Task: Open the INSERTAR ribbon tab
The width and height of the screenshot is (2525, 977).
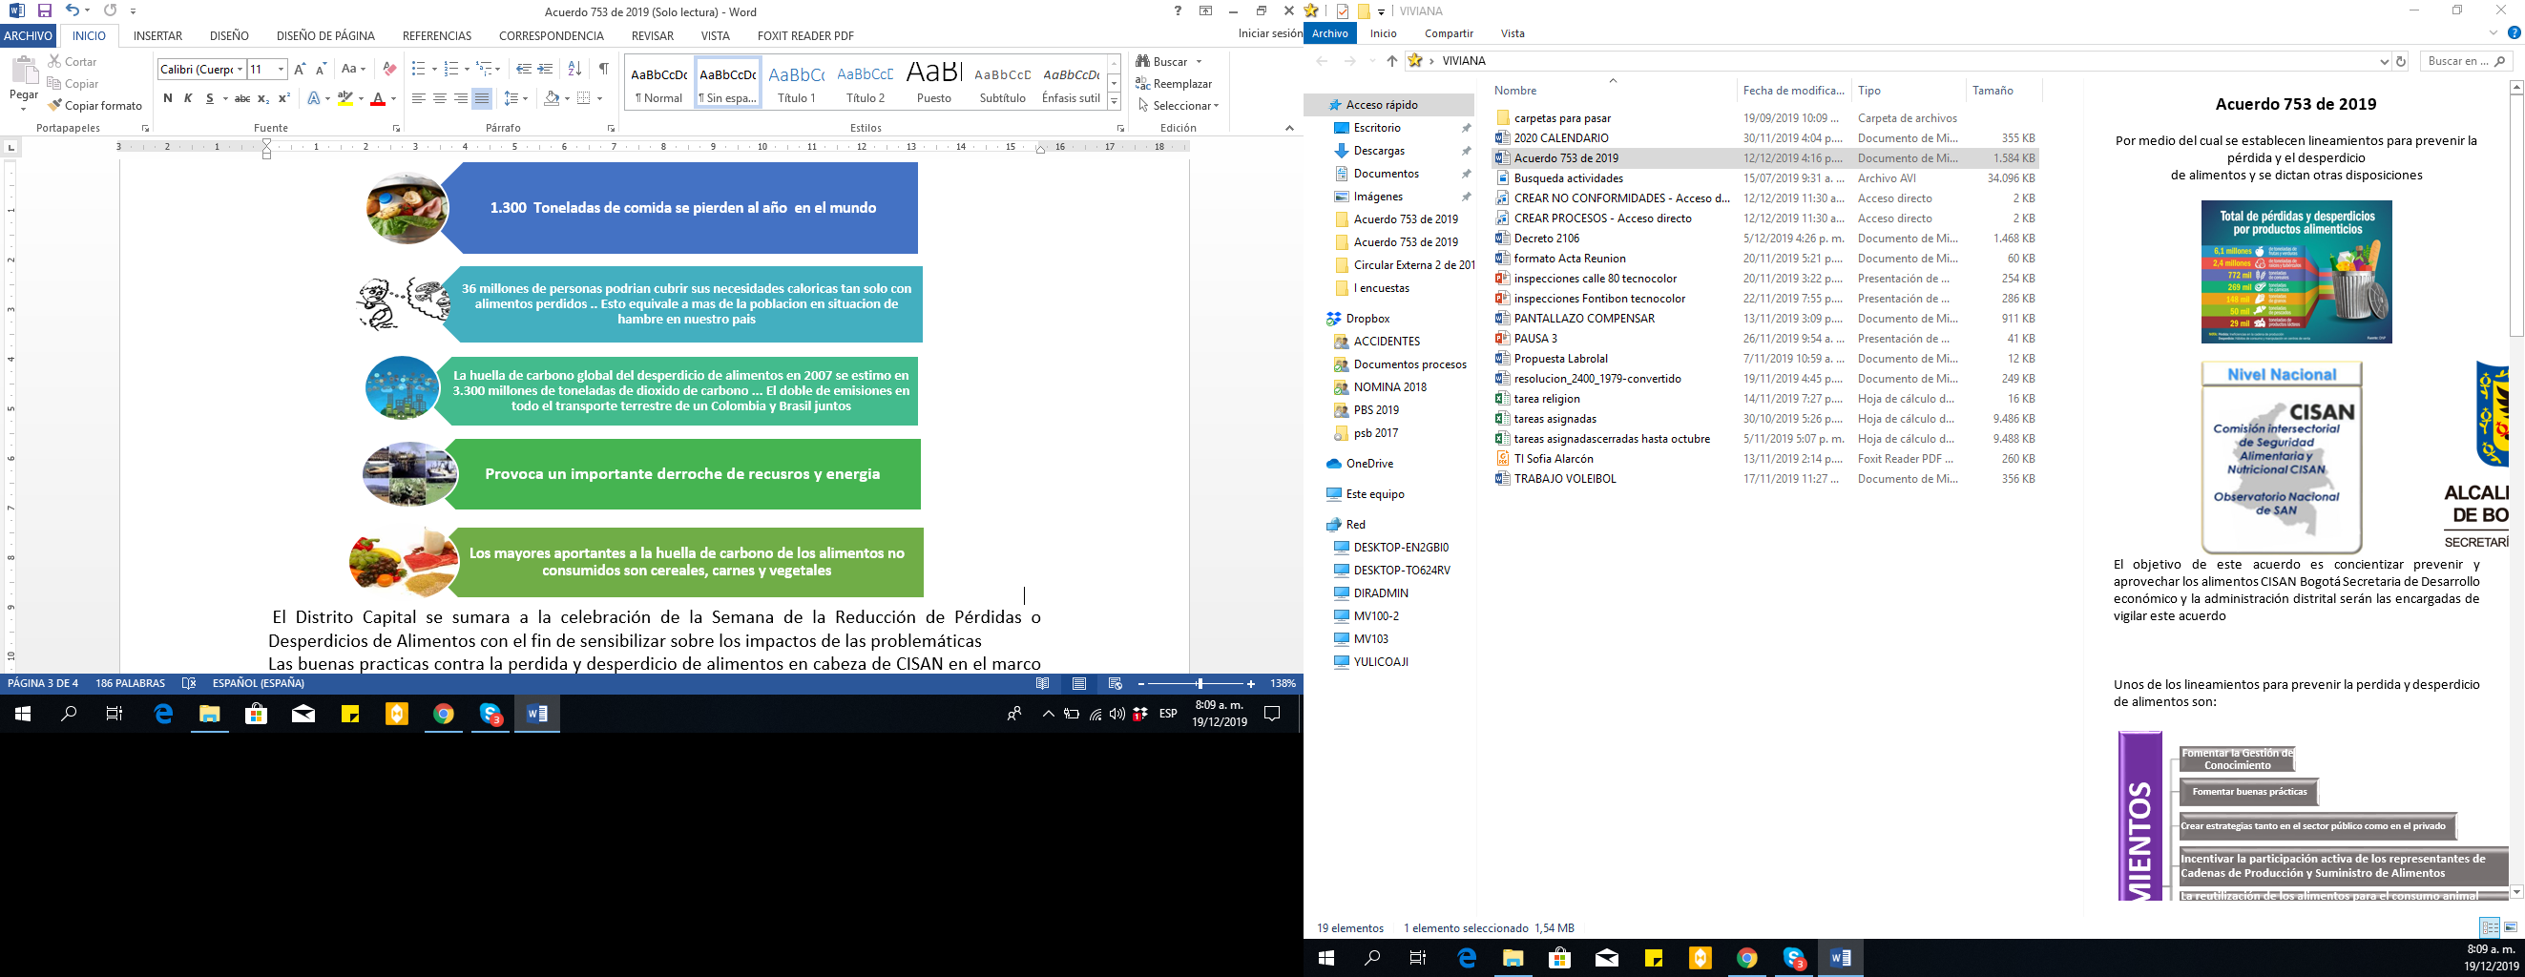Action: 157,35
